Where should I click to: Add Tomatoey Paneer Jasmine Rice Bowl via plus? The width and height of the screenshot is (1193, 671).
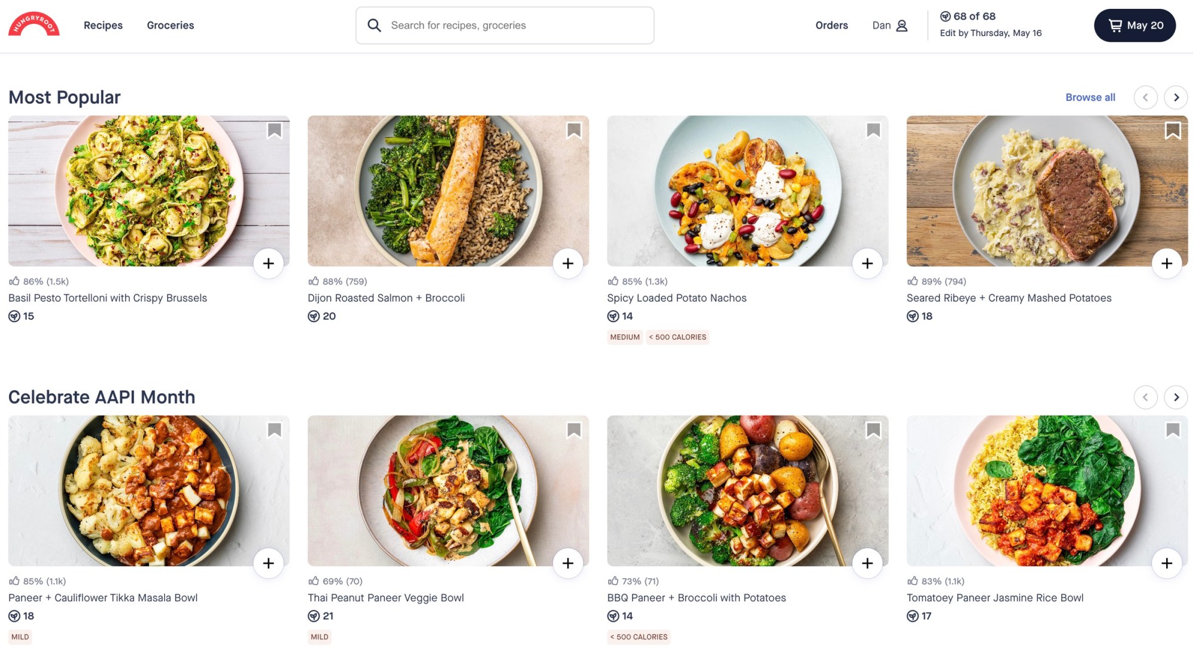[x=1166, y=562]
